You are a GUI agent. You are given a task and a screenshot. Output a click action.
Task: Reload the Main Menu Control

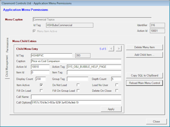tap(144, 83)
